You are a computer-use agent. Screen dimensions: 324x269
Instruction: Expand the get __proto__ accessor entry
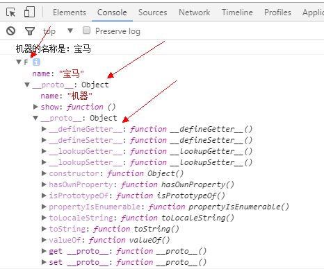tap(44, 251)
